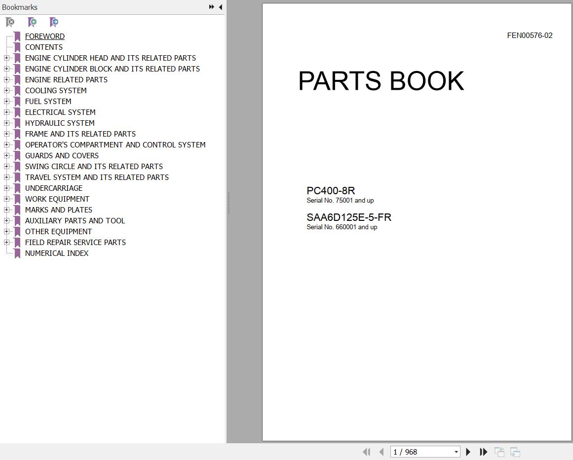
Task: Click the next view icon
Action: (x=515, y=452)
